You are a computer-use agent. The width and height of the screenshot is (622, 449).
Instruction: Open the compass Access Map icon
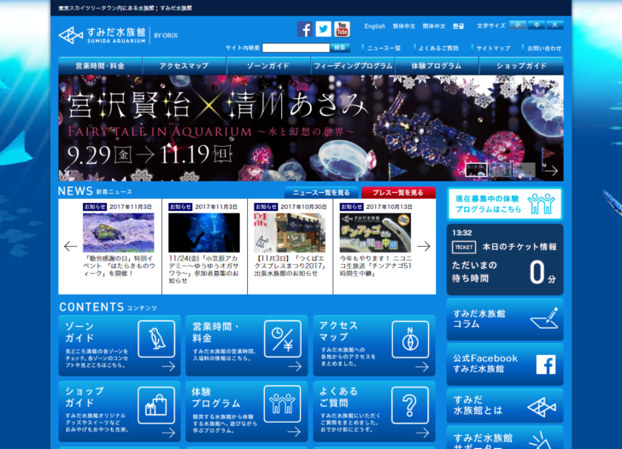[410, 340]
